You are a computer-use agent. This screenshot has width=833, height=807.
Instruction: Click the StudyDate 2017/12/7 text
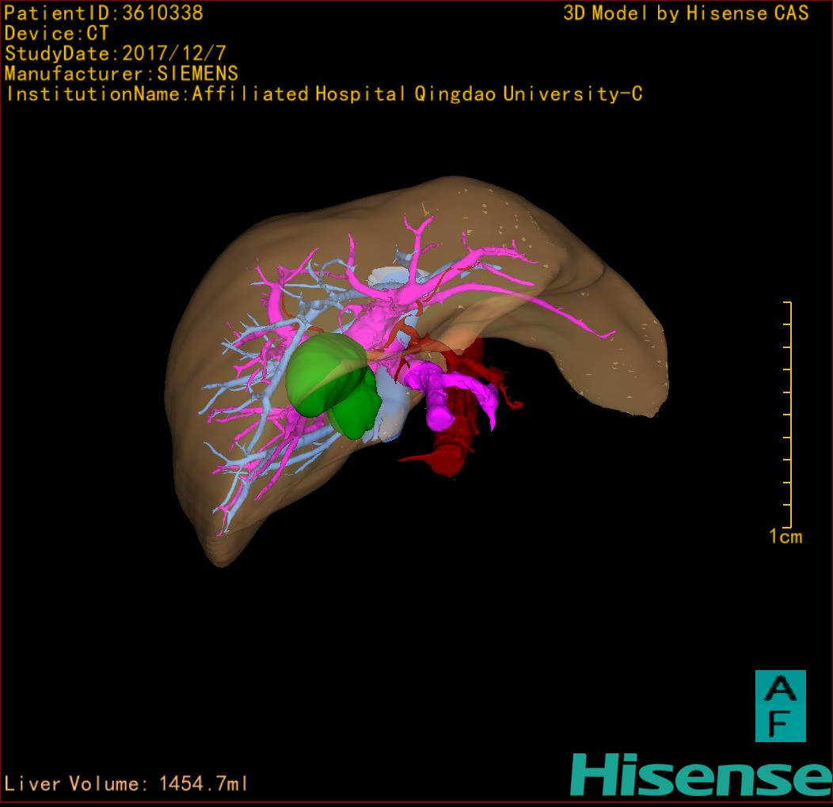(x=116, y=54)
